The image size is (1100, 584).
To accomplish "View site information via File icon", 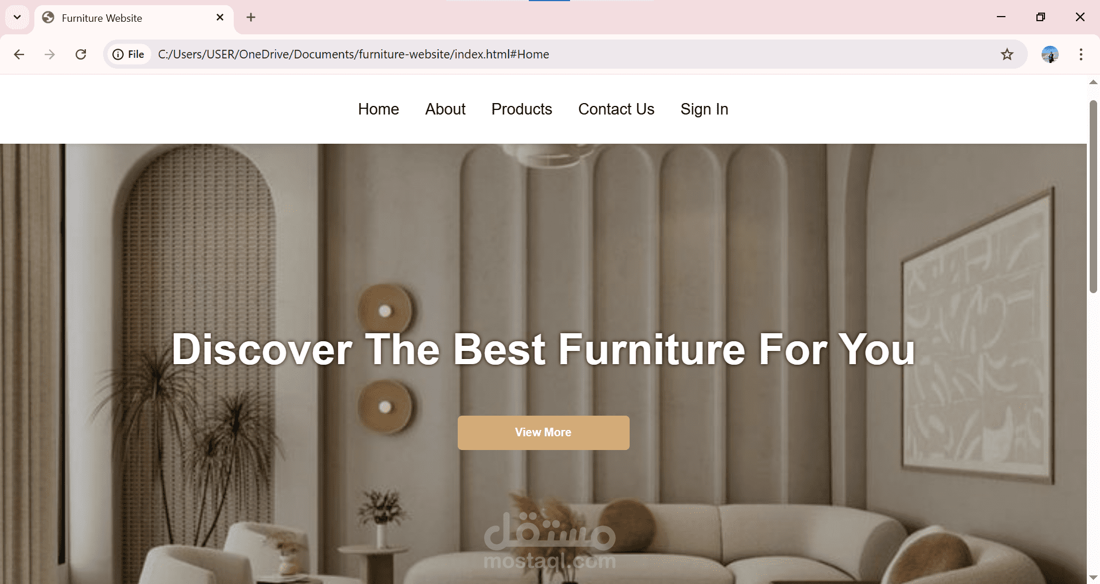I will [x=128, y=54].
